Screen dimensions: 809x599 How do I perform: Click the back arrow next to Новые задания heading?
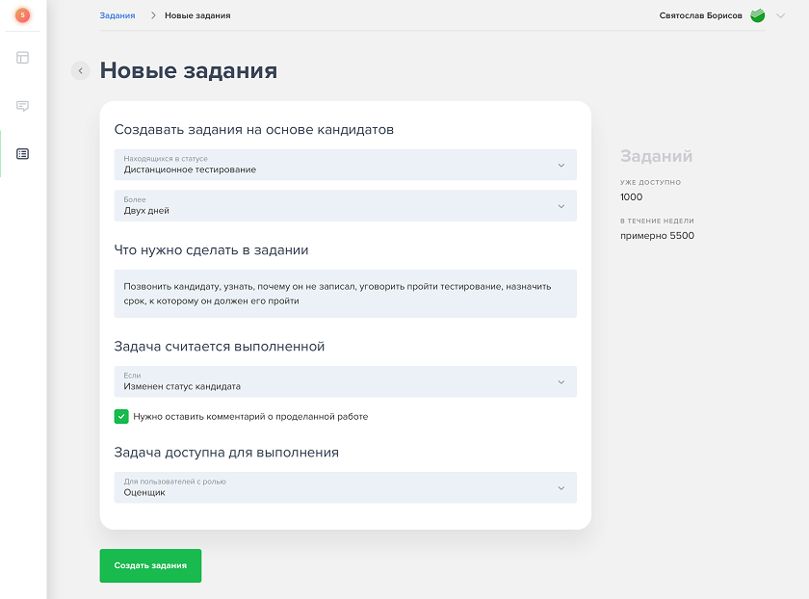tap(80, 71)
